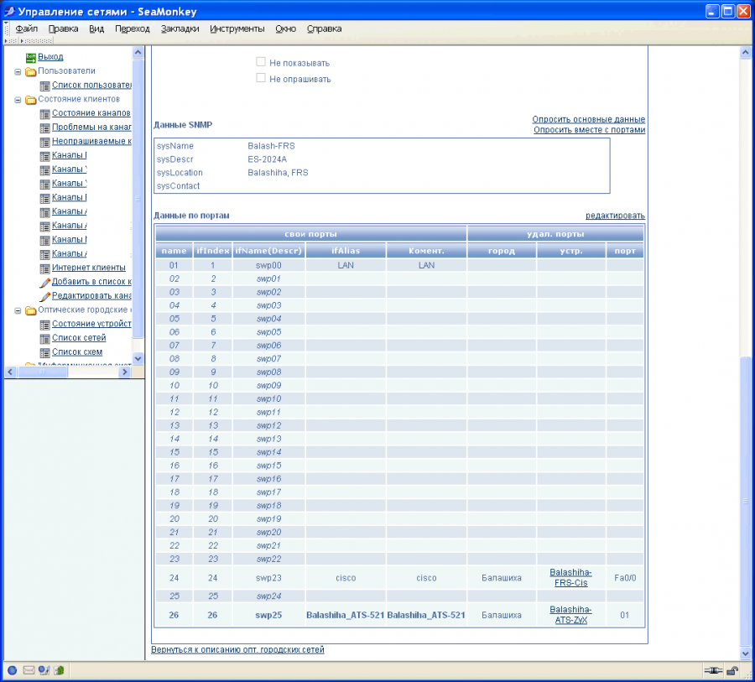
Task: Click the main page scrollbar down arrow
Action: pyautogui.click(x=745, y=652)
